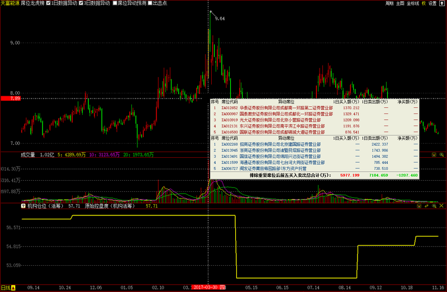
Task: Open the 坐标线 menu
Action: [x=413, y=3]
